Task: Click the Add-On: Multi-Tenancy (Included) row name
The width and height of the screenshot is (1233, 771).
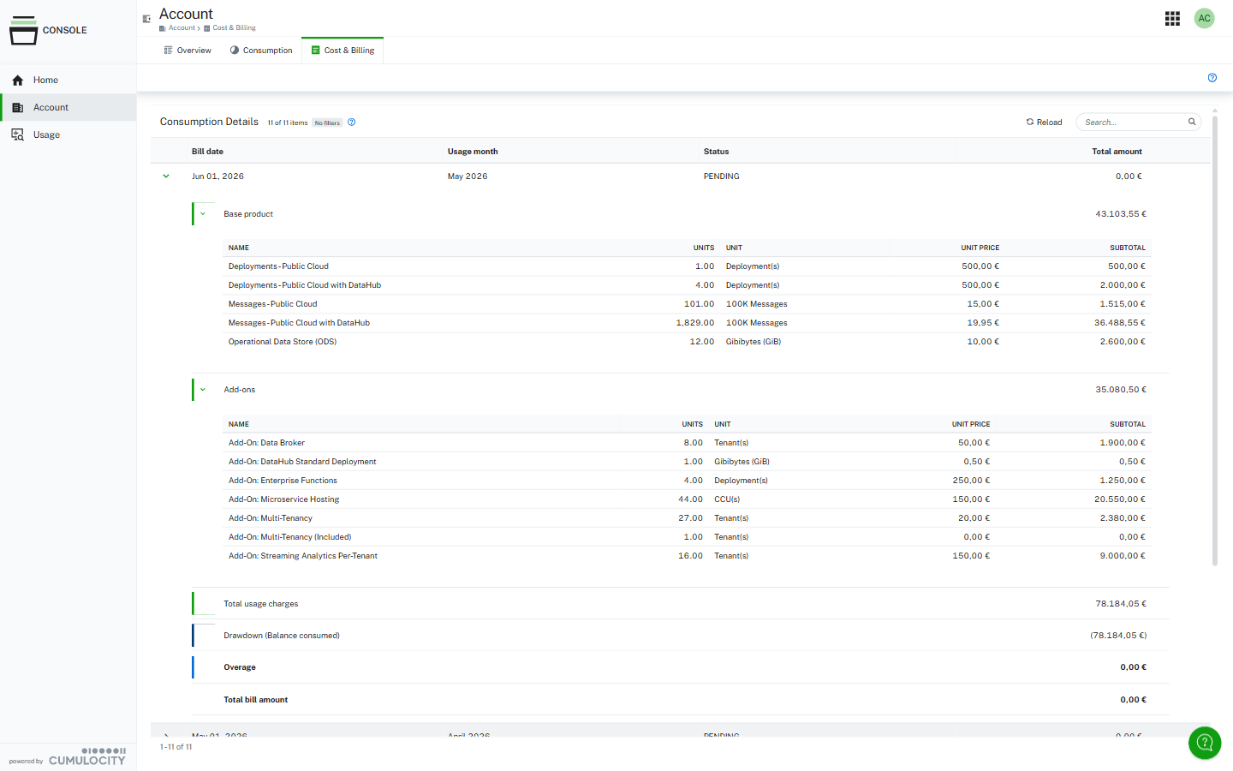Action: [290, 537]
